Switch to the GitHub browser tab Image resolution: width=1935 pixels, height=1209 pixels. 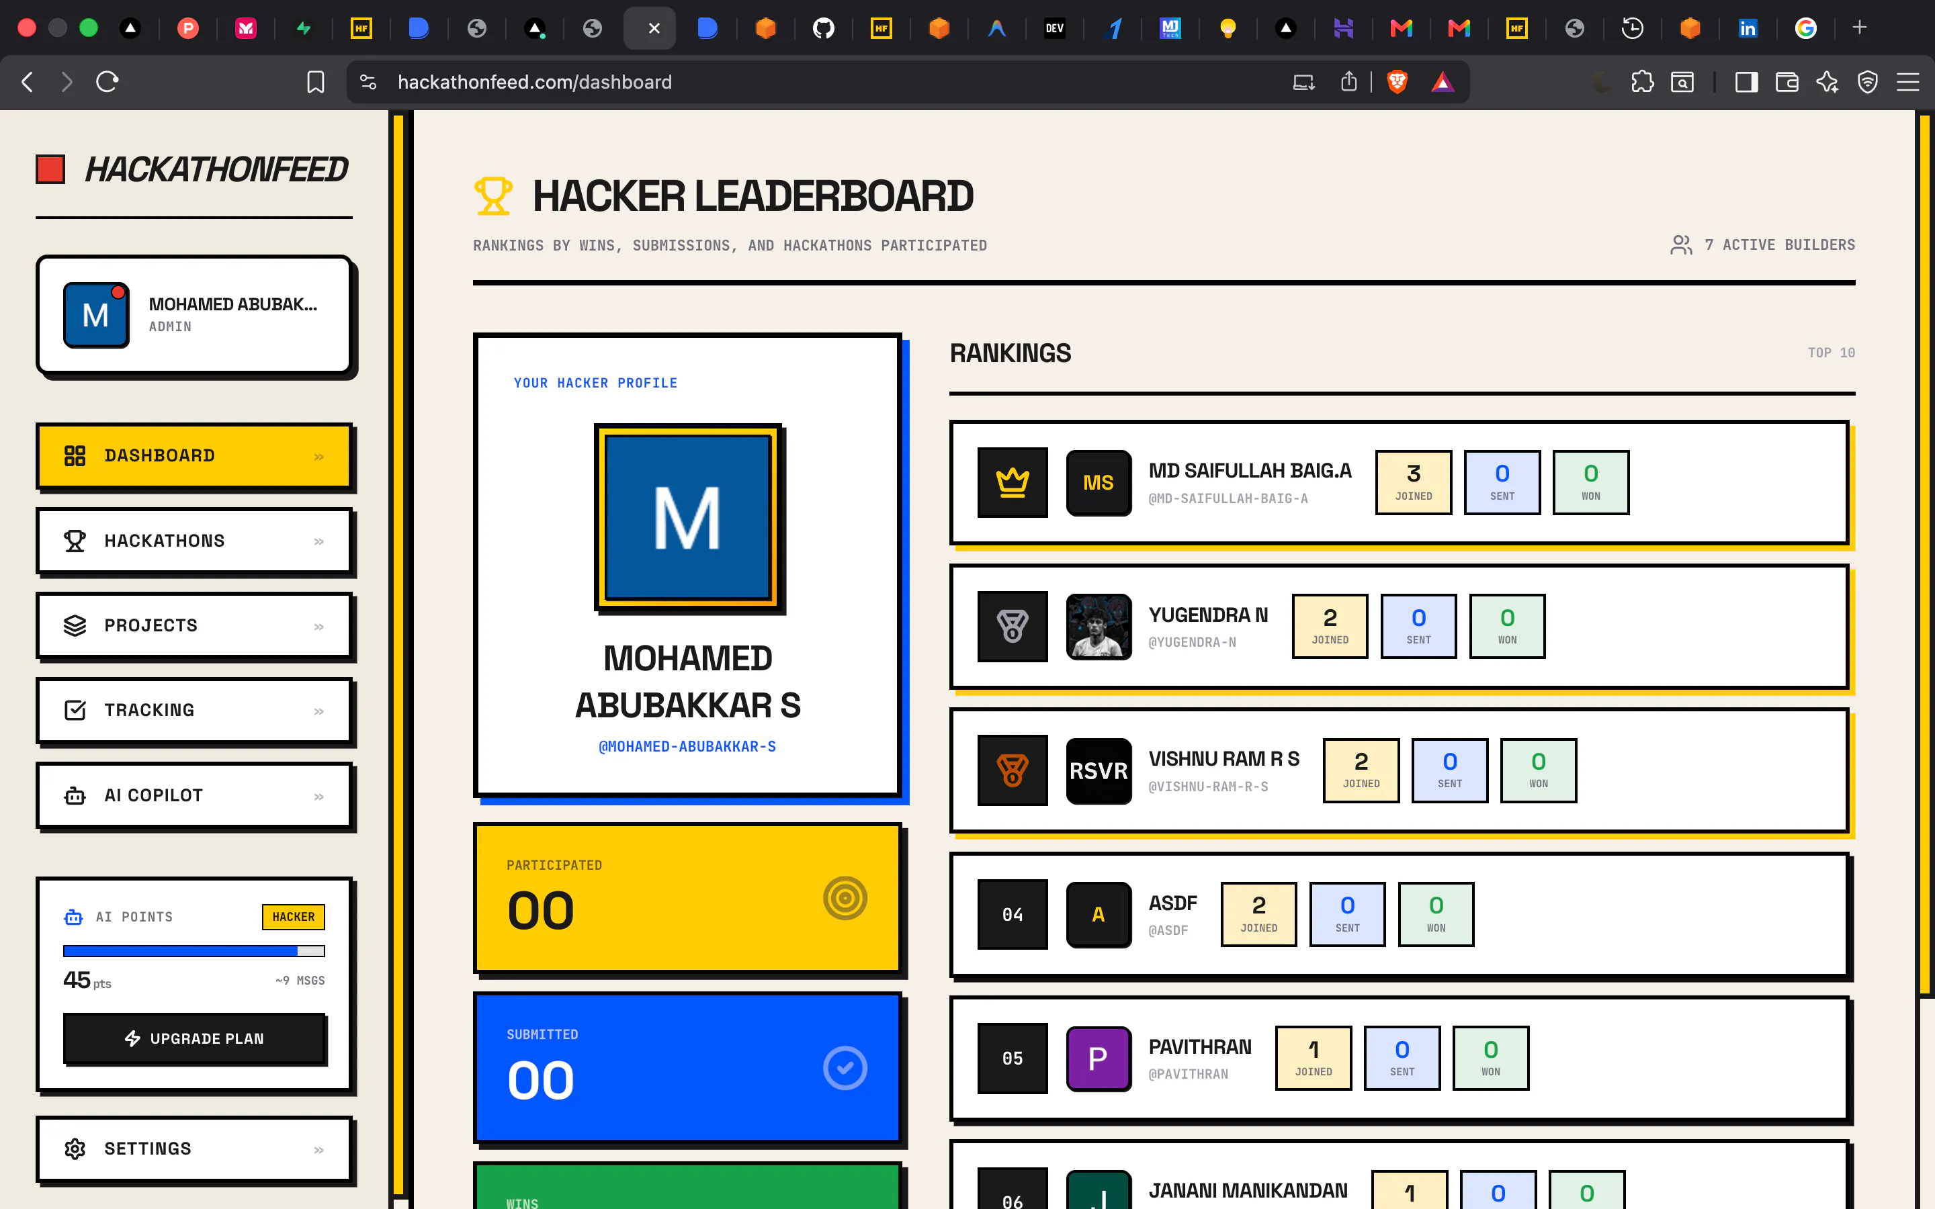point(824,29)
